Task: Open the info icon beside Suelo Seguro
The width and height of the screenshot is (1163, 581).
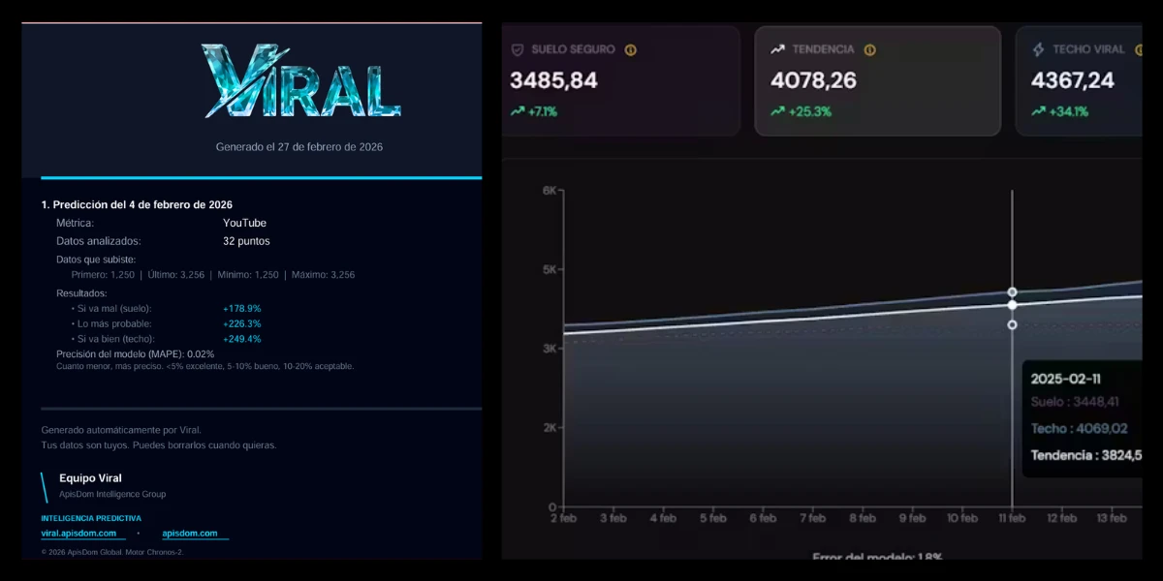Action: 632,49
